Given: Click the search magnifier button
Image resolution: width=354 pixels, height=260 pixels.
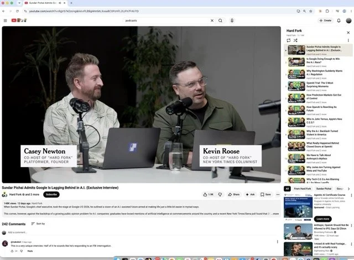Looking at the screenshot, I should coord(220,20).
